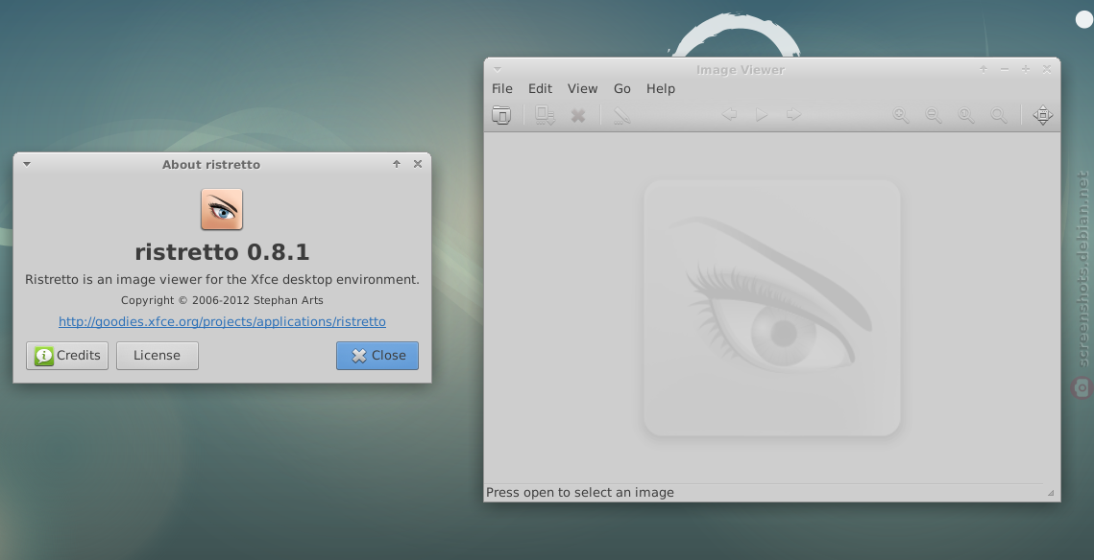
Task: Click the Ristretto description sentence
Action: 222,279
